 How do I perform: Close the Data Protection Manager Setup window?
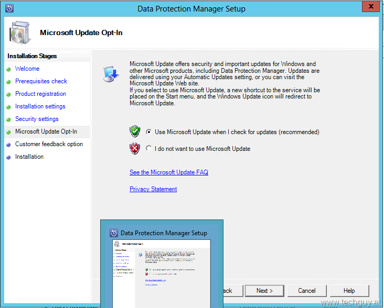[371, 6]
